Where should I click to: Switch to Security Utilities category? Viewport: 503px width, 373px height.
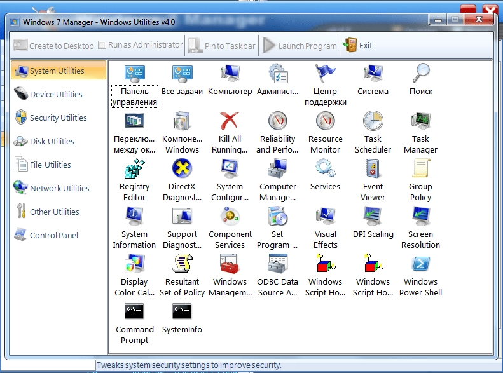[59, 118]
